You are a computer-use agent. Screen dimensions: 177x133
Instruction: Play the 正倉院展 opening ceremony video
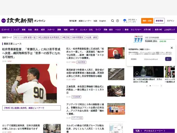pos(137,74)
